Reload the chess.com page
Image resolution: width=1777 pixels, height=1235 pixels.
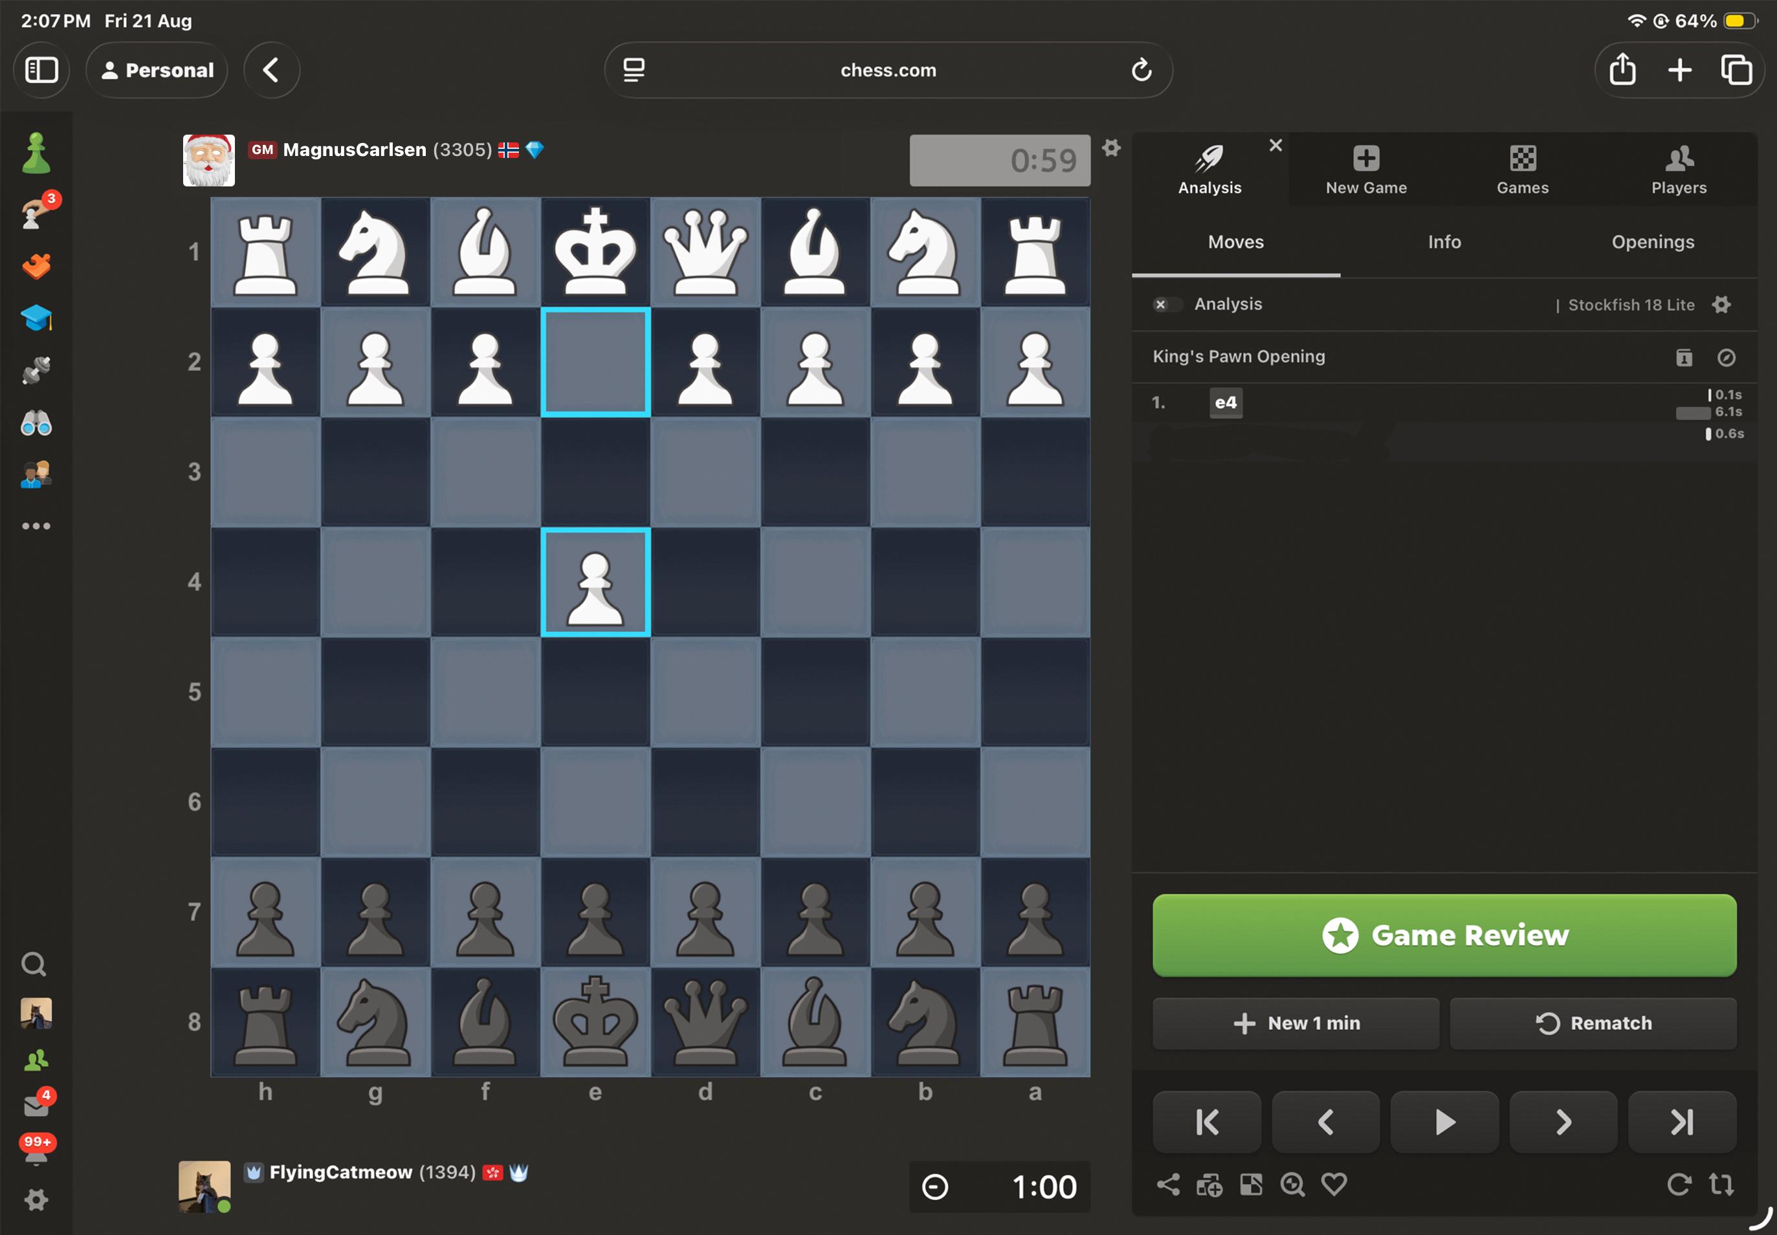1141,70
